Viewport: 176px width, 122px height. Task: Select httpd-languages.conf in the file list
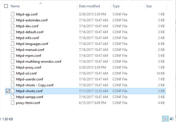coord(32,44)
